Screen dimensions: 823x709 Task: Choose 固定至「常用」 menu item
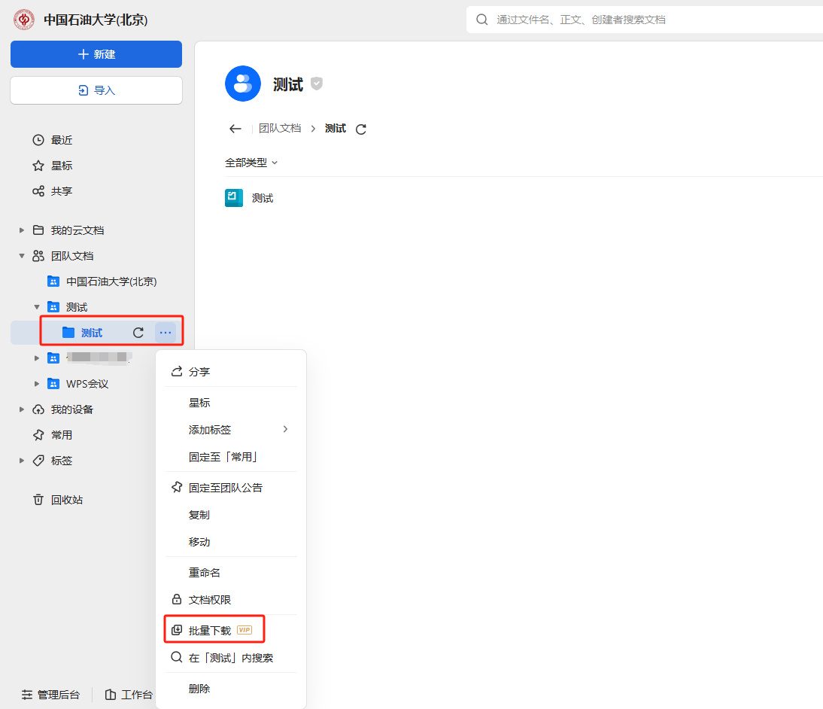tap(231, 457)
